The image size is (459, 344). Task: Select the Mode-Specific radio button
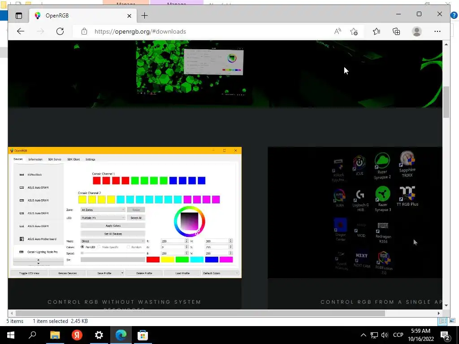click(x=99, y=247)
